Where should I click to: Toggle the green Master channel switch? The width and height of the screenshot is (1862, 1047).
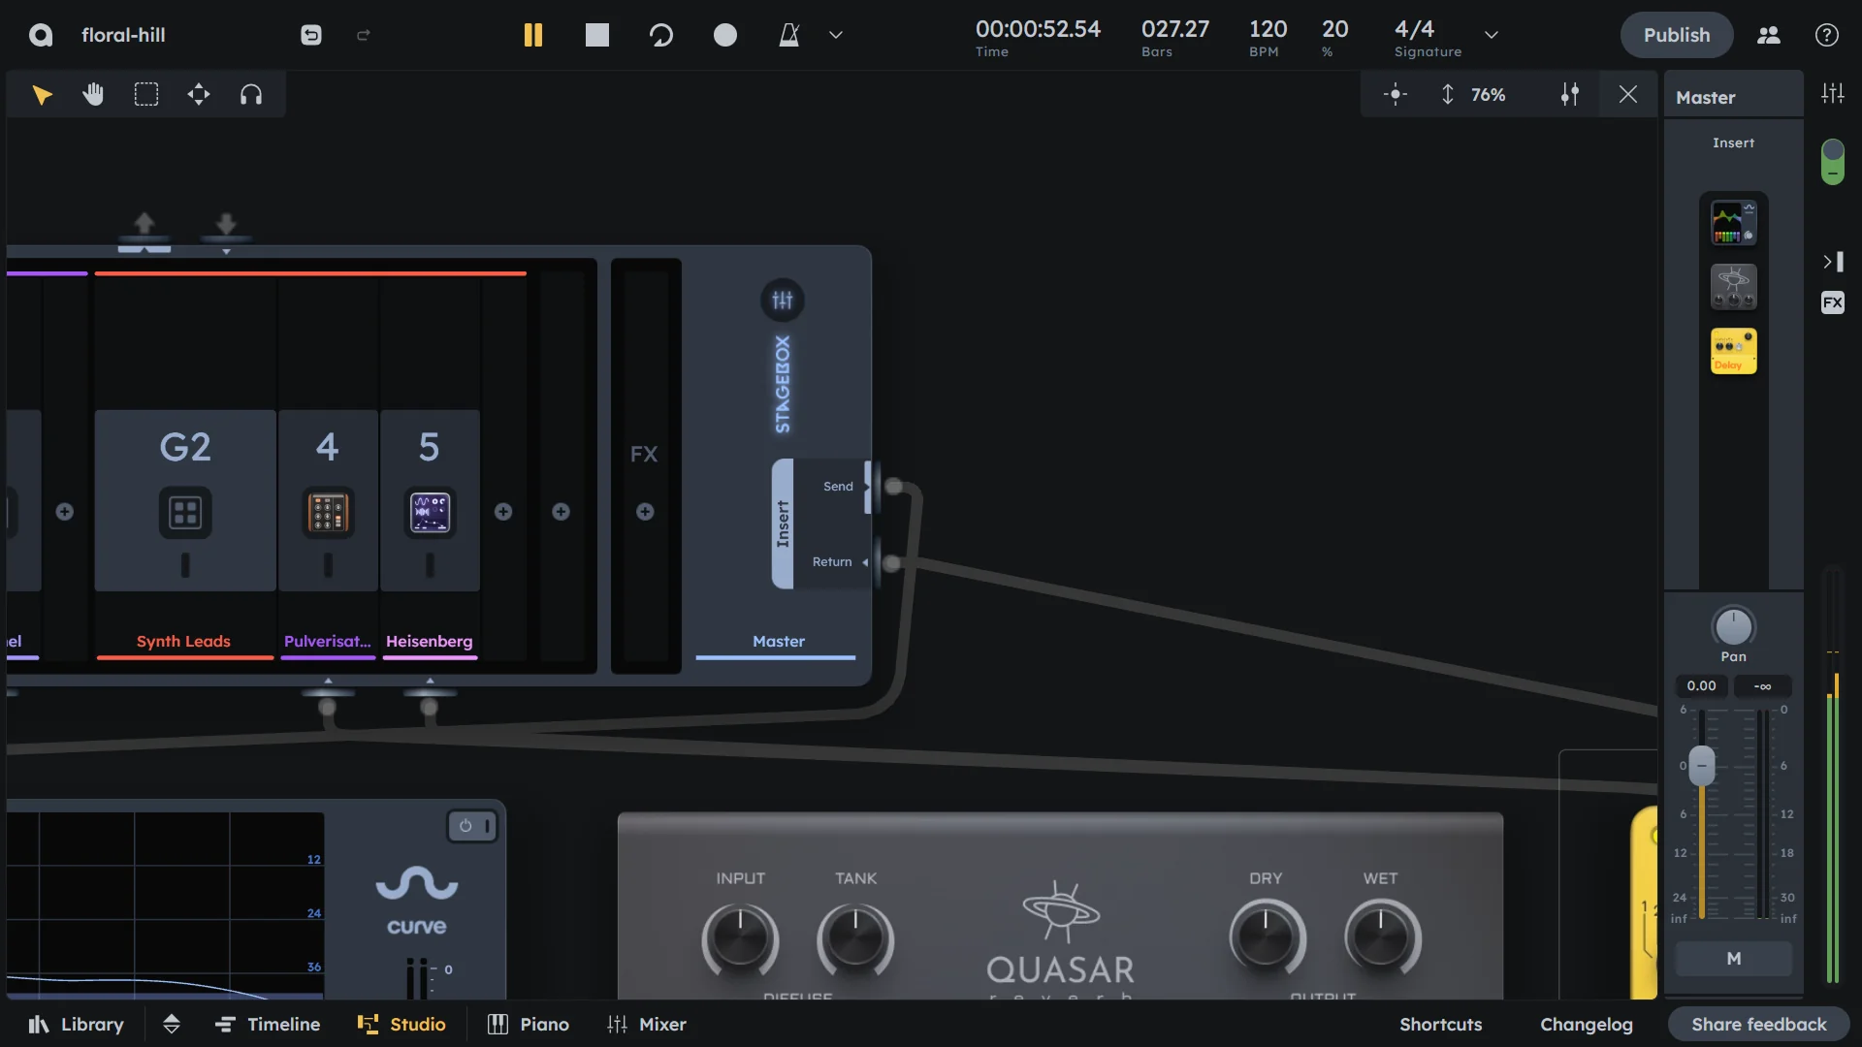pyautogui.click(x=1832, y=161)
